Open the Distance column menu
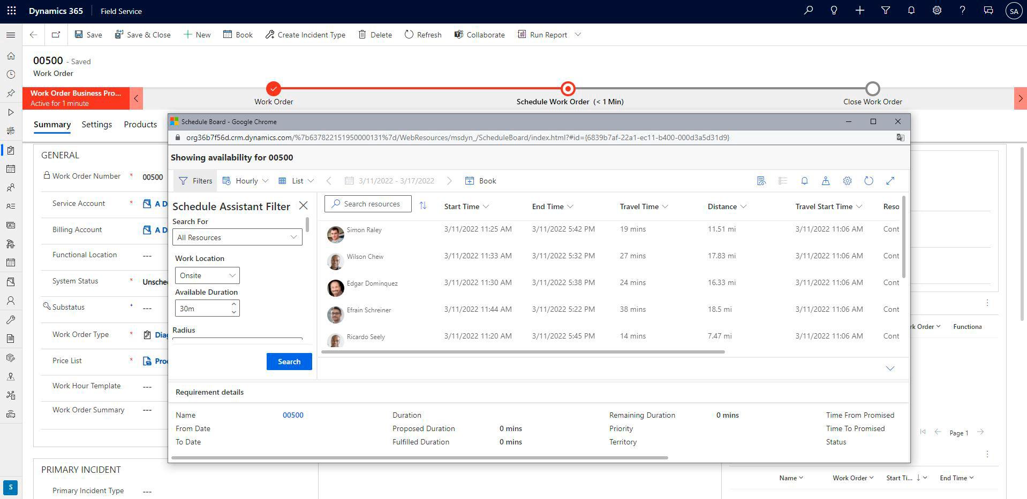 coord(727,206)
